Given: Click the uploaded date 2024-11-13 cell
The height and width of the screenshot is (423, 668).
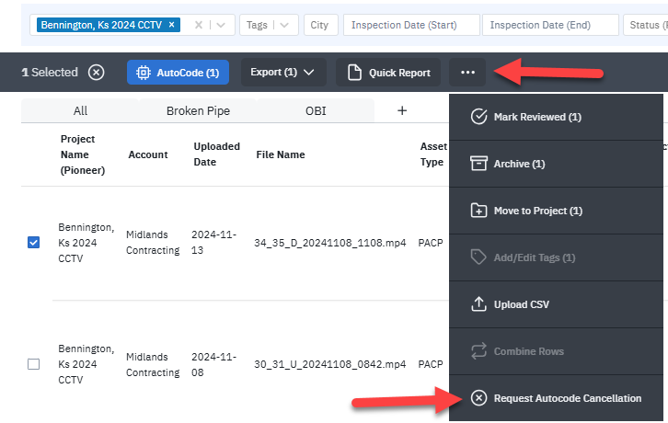Looking at the screenshot, I should 213,243.
